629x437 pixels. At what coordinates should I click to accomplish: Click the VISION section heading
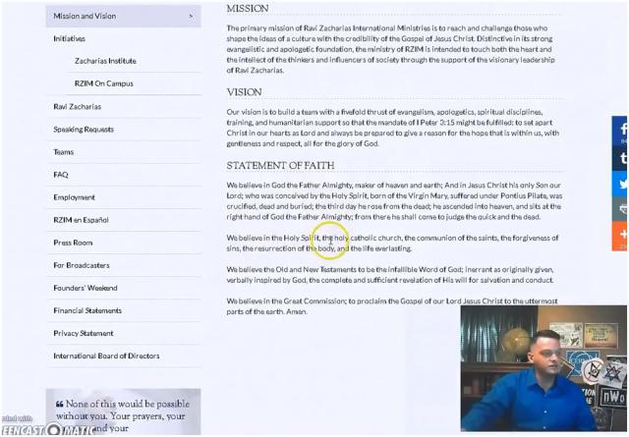click(245, 92)
